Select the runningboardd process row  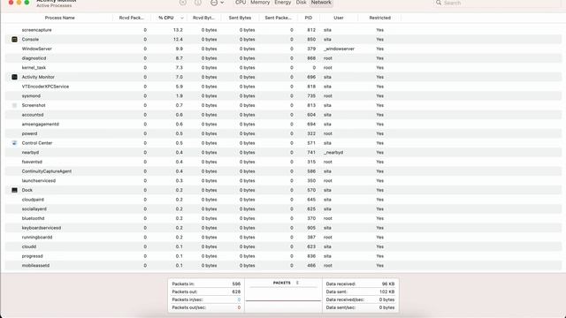click(283, 238)
